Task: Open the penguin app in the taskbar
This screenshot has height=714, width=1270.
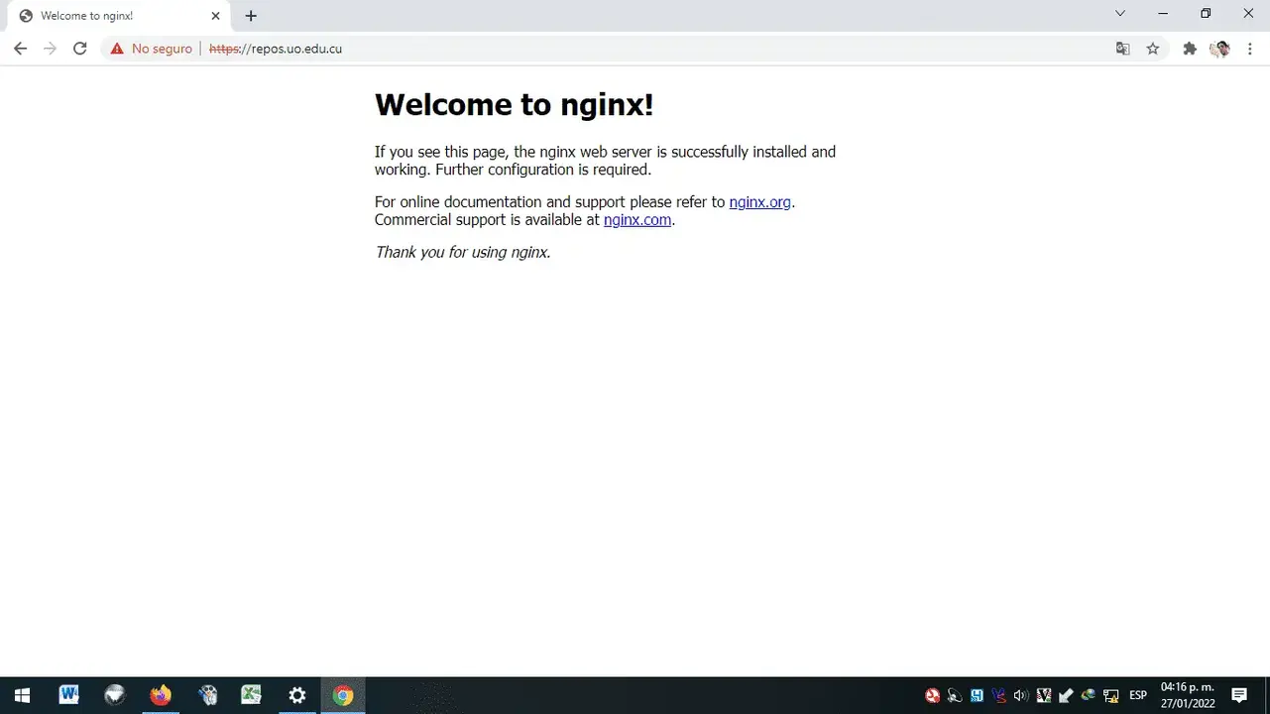Action: (206, 695)
